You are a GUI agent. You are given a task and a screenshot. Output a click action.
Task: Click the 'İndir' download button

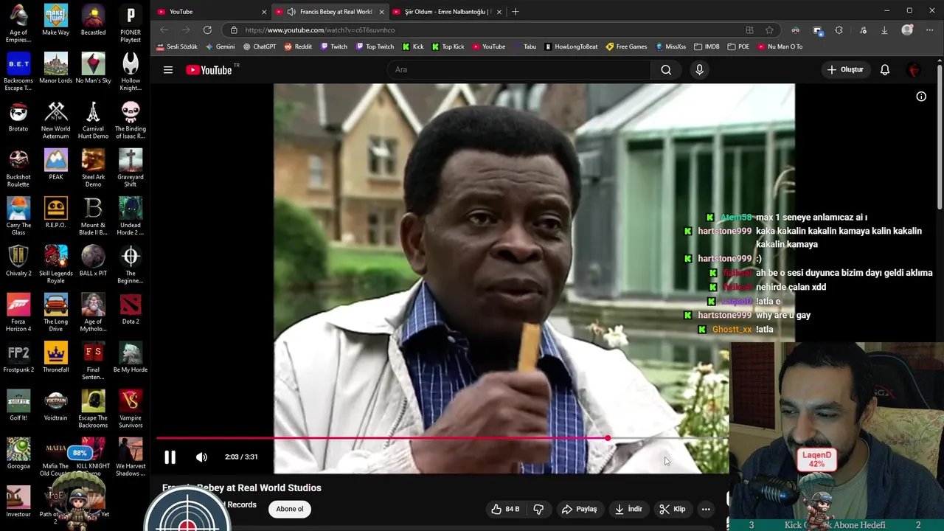coord(629,509)
